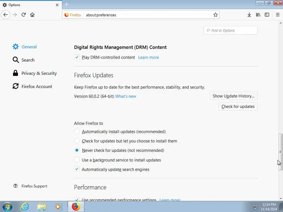Viewport: 283px width, 212px height.
Task: Select the Firefox taskbar button
Action: (76, 206)
